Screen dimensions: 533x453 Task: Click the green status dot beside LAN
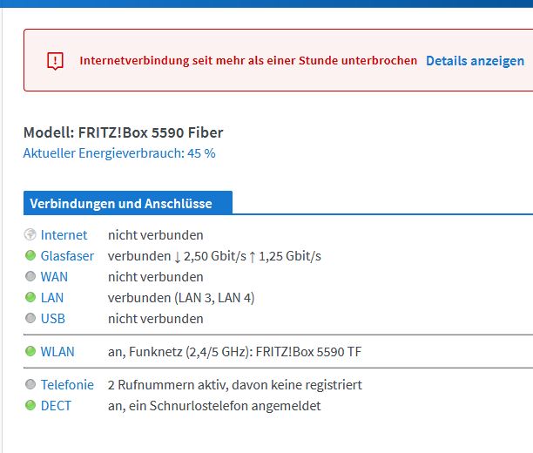point(30,297)
